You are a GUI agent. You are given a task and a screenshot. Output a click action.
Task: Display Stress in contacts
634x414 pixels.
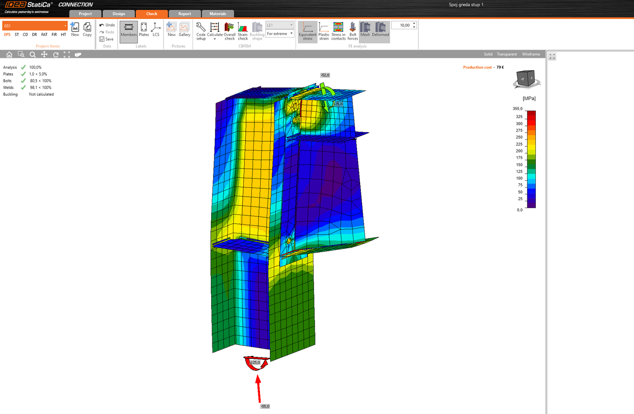click(x=338, y=31)
